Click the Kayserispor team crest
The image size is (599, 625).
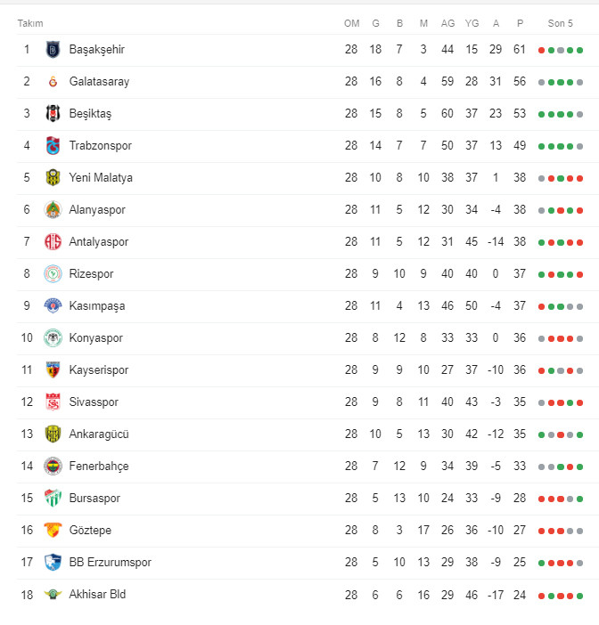click(53, 370)
